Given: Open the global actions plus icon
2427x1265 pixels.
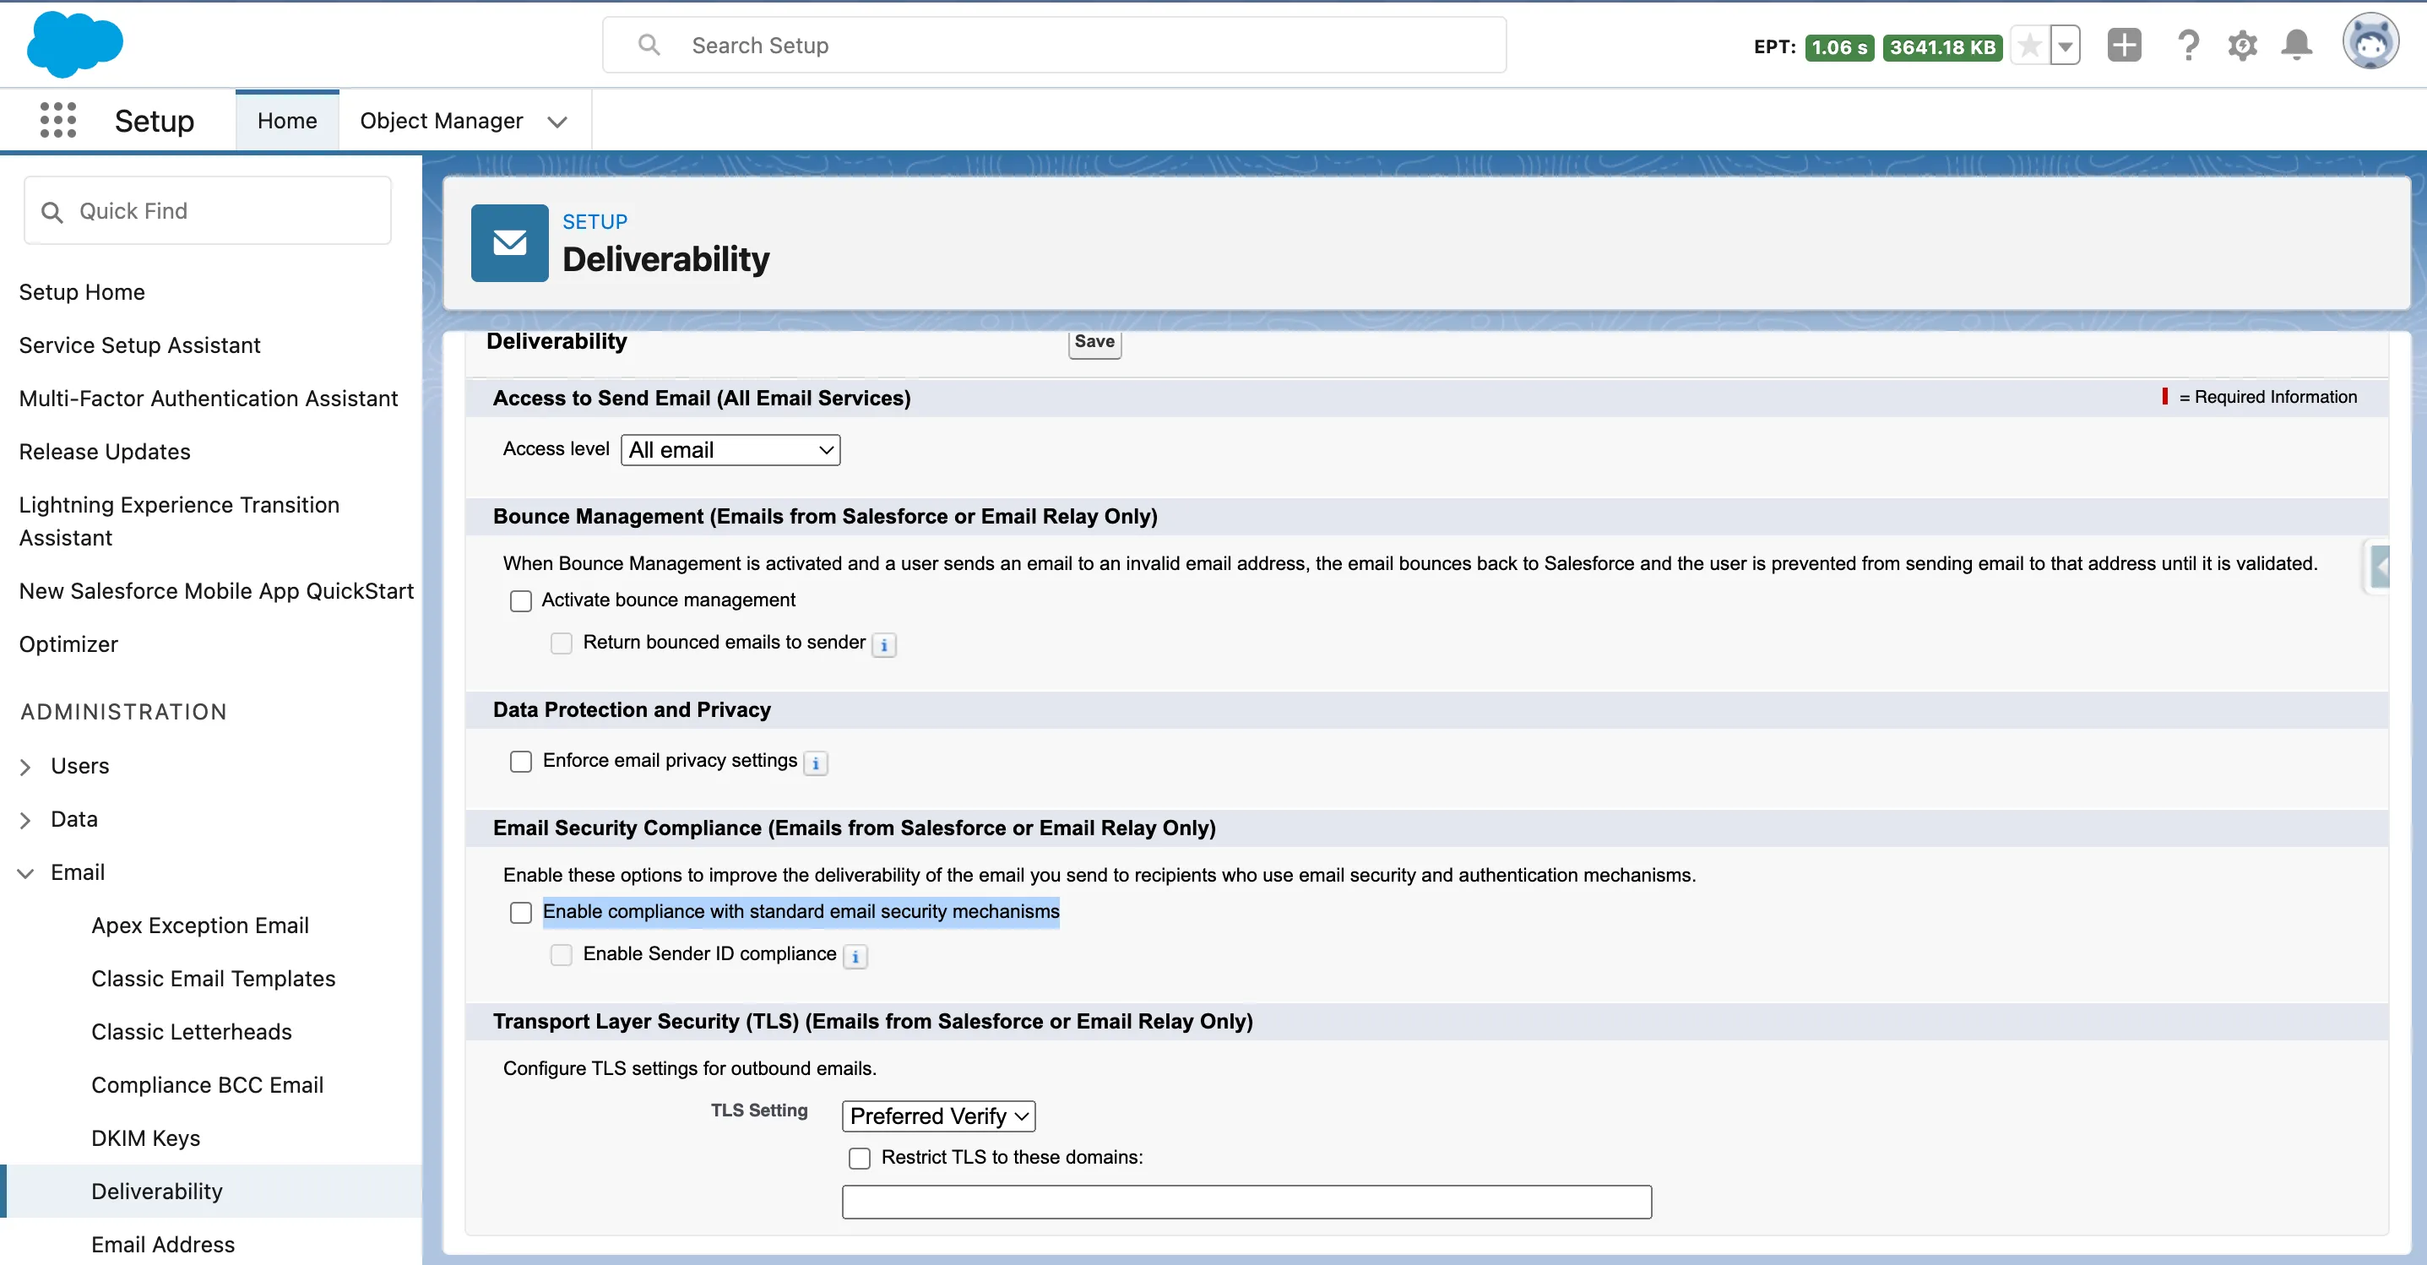Looking at the screenshot, I should click(2124, 46).
